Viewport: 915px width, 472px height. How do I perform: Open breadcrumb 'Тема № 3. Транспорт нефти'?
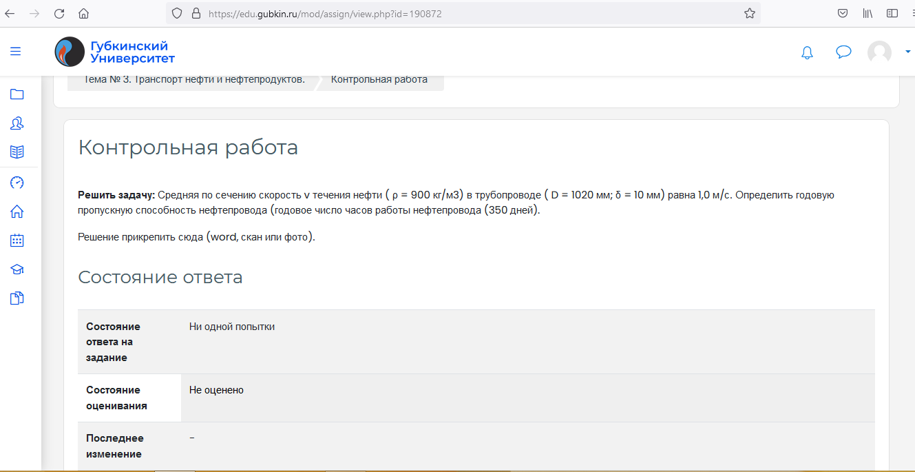194,79
